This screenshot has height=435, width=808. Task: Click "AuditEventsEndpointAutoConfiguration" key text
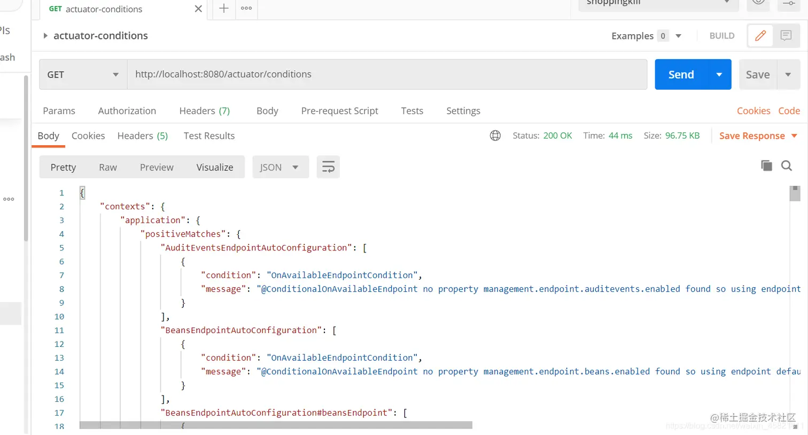point(257,248)
